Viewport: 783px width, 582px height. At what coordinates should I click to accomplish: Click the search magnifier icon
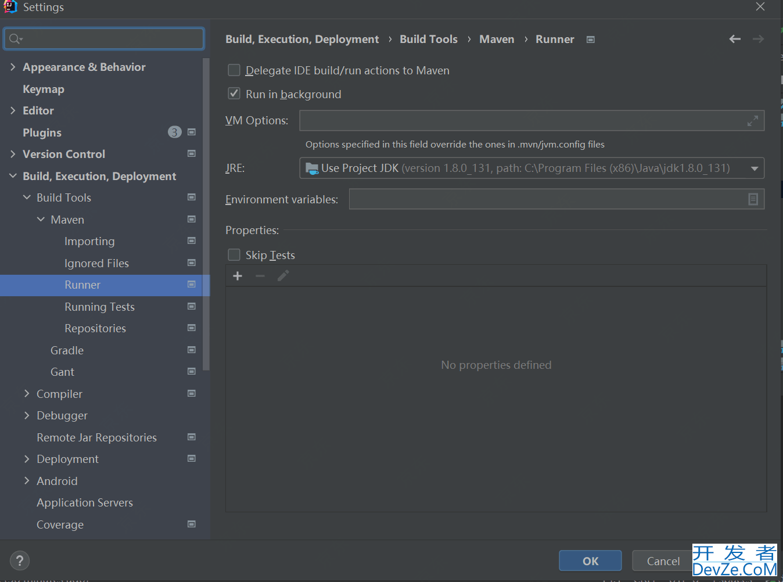pos(15,39)
